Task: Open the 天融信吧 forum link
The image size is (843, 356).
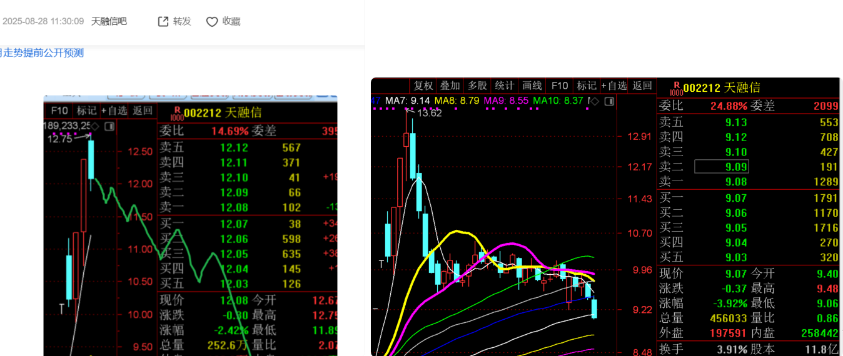Action: point(109,21)
